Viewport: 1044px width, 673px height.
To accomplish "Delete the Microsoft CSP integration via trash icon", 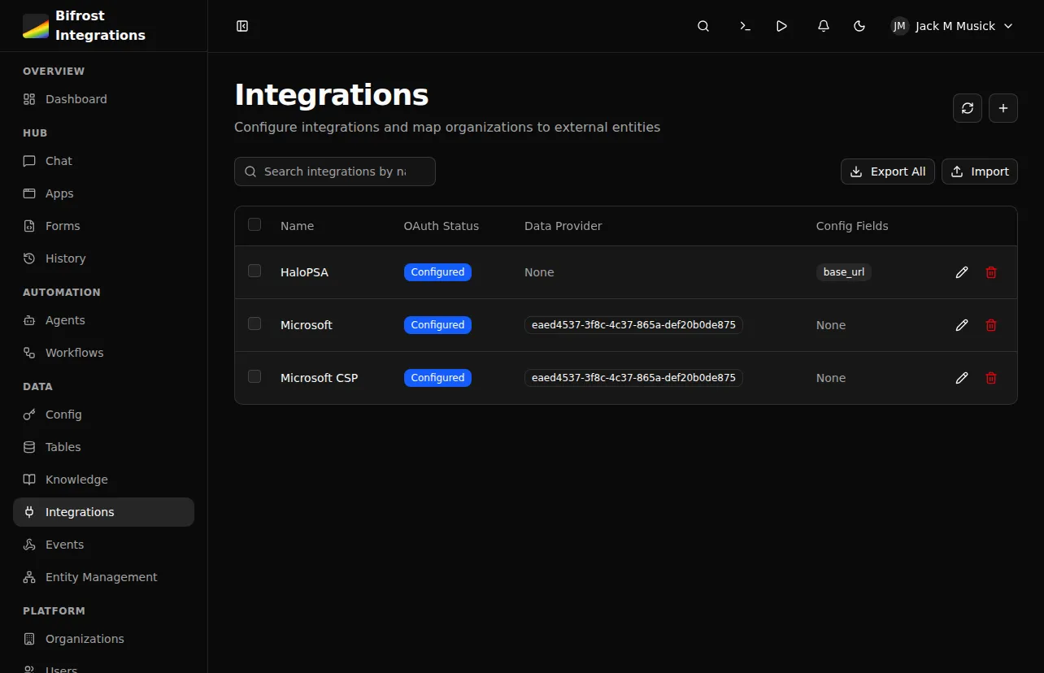I will tap(990, 377).
